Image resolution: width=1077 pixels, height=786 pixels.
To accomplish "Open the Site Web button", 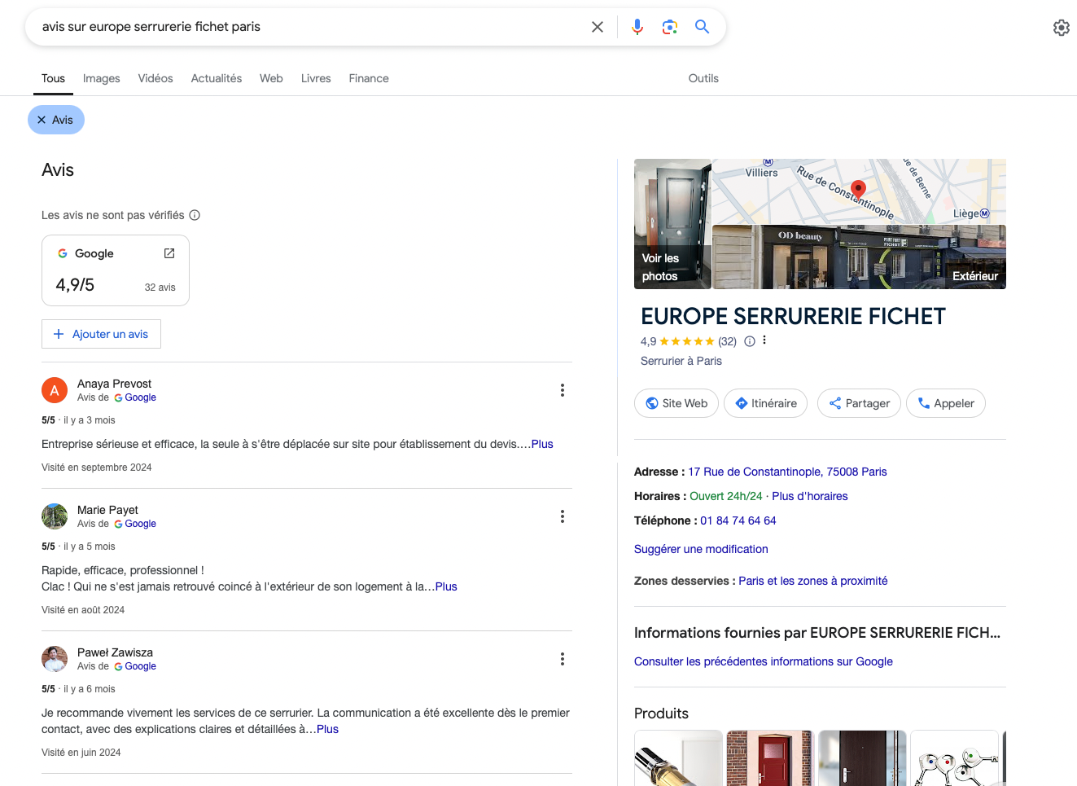I will click(676, 403).
